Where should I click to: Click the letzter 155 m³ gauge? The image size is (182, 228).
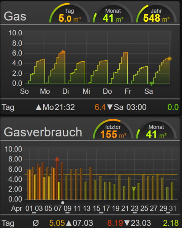pyautogui.click(x=113, y=130)
